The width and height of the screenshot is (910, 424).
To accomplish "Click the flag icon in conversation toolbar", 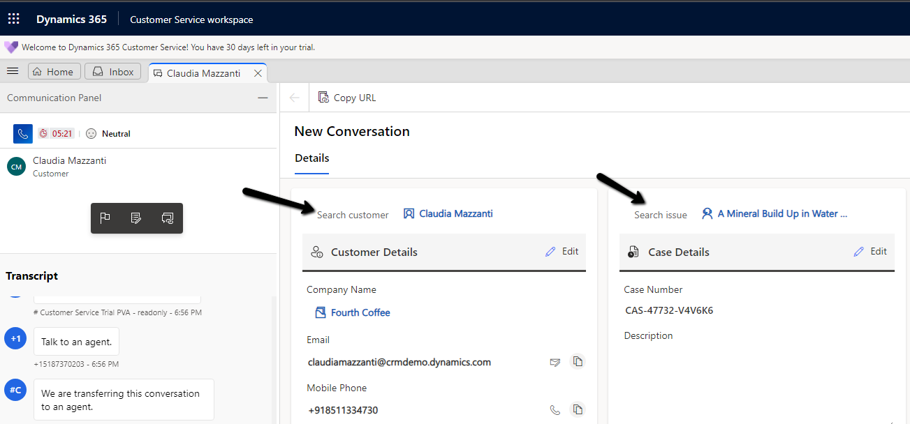I will click(105, 218).
